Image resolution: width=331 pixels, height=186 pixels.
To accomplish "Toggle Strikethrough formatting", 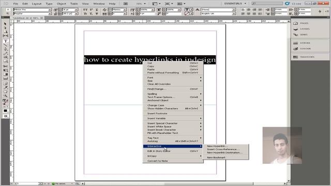I will point(97,13).
